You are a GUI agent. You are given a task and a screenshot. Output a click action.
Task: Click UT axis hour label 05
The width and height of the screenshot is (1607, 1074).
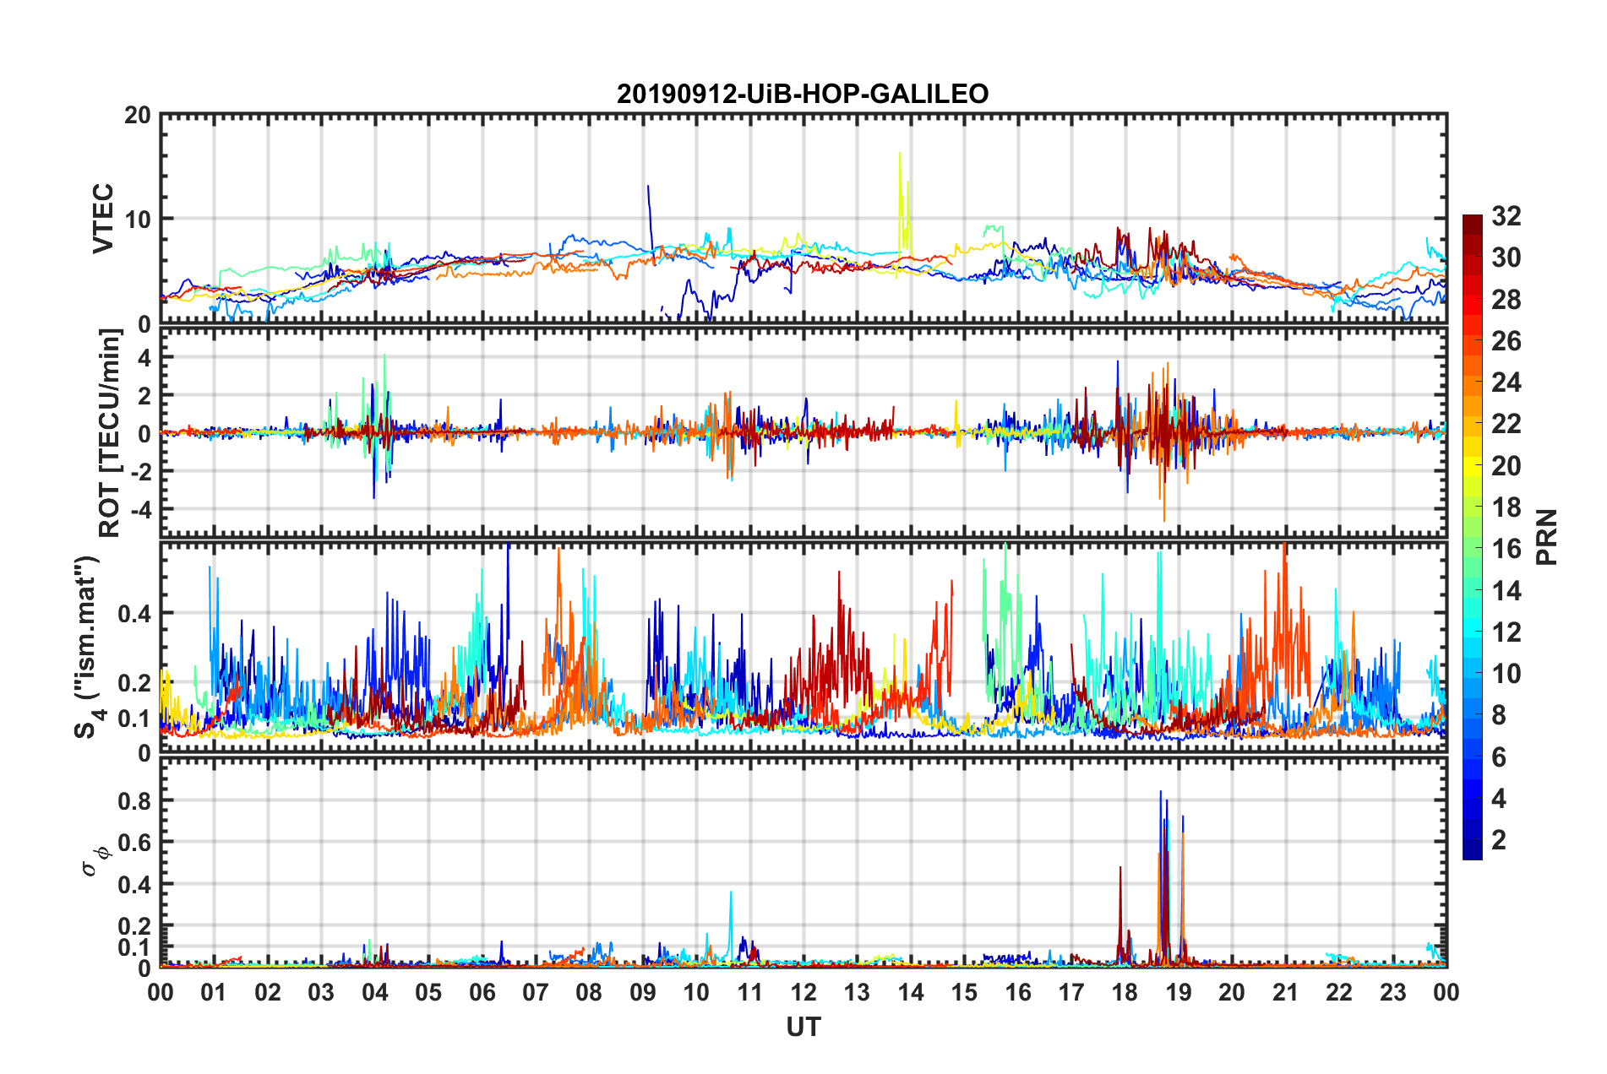click(428, 992)
